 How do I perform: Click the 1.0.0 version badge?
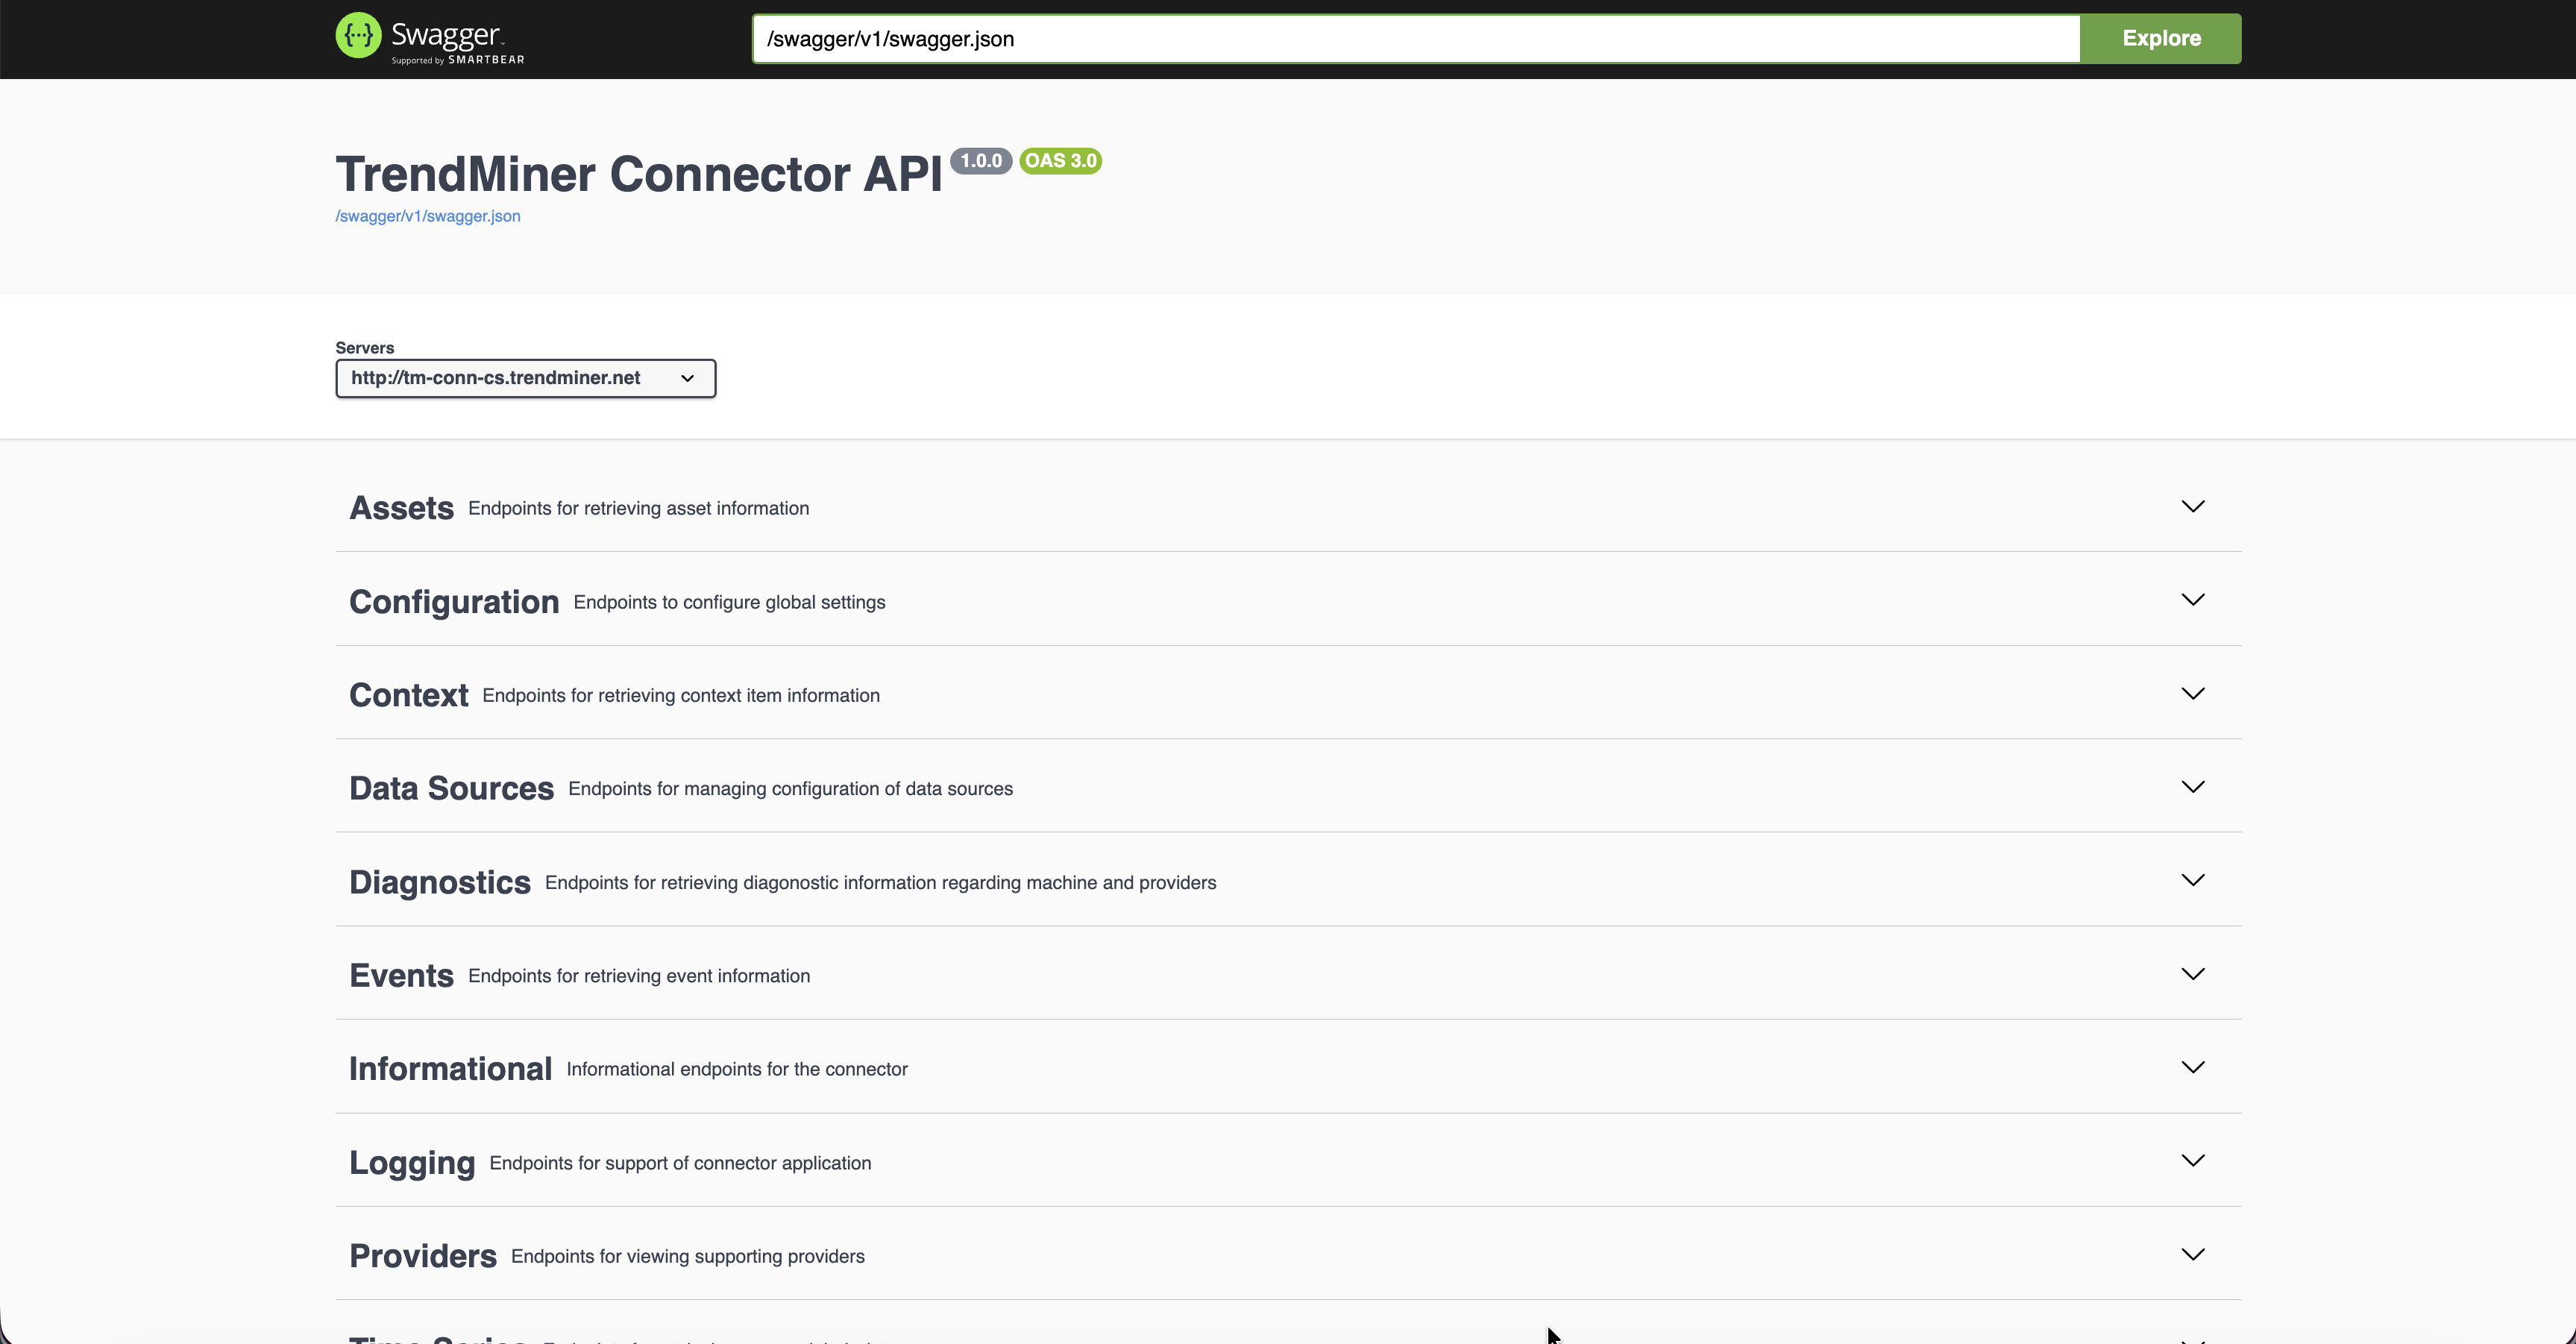pyautogui.click(x=982, y=160)
